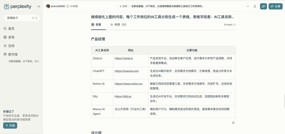
Task: Open the three-dot more options menu
Action: click(248, 6)
